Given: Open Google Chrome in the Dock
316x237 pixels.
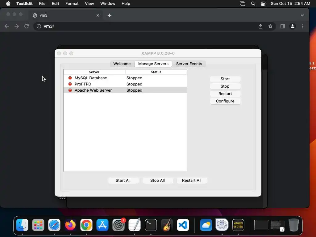Looking at the screenshot, I should click(x=86, y=225).
